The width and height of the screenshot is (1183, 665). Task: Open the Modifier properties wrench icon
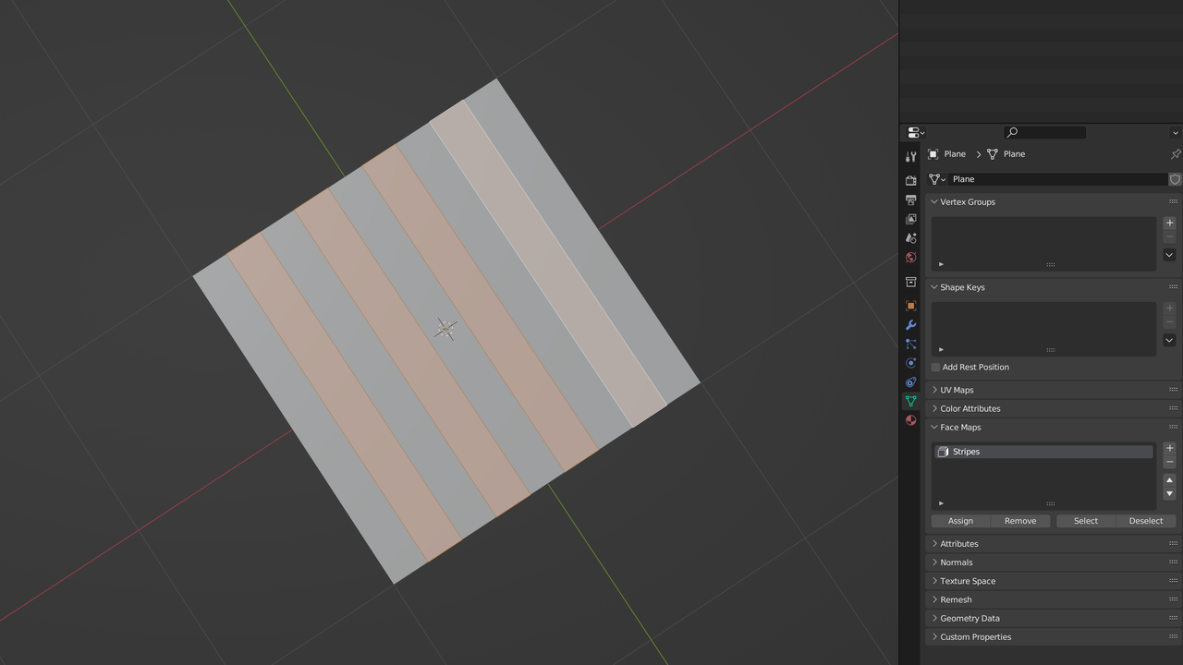pyautogui.click(x=910, y=325)
